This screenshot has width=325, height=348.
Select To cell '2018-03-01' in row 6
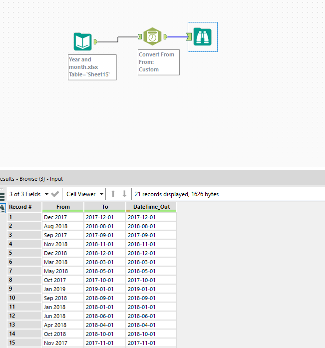105,262
